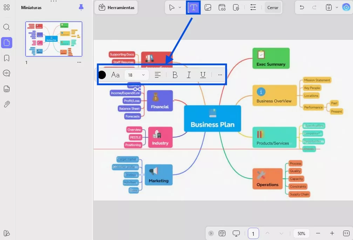Open the Bookmarks panel icon

pyautogui.click(x=7, y=58)
